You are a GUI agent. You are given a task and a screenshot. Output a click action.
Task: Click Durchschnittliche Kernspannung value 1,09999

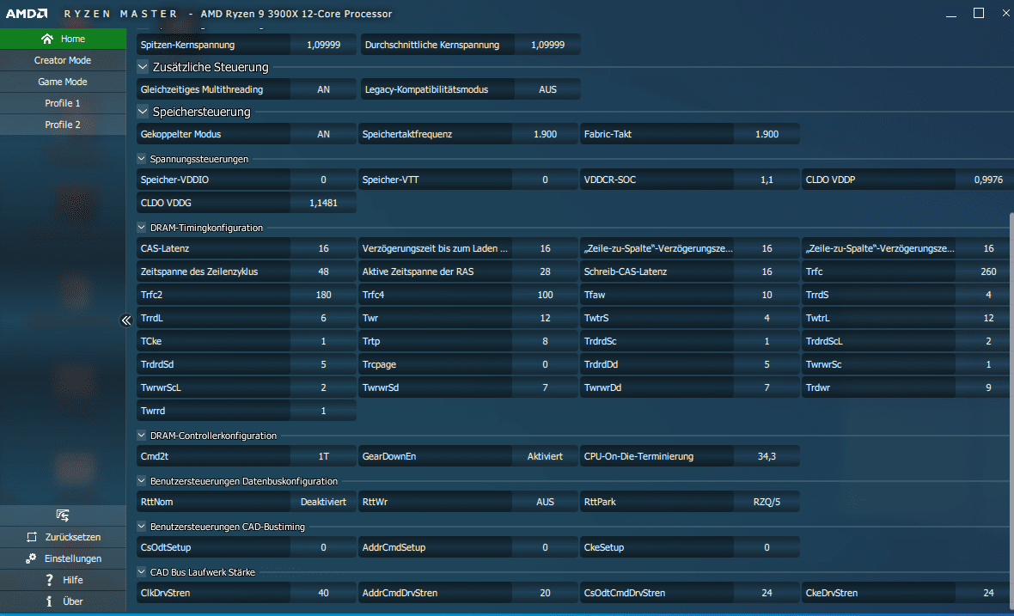click(x=547, y=45)
